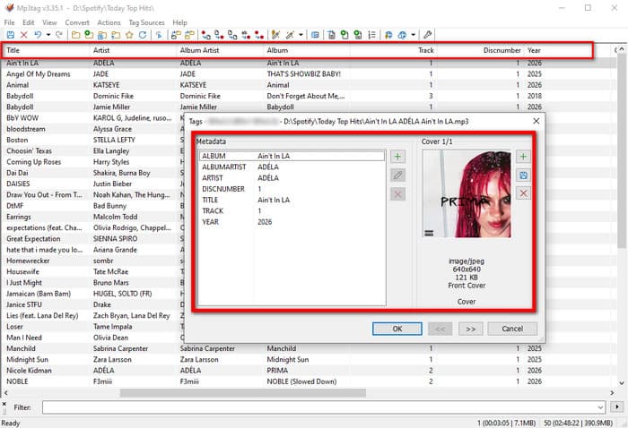Click the PRIMA cover art thumbnail
628x428 pixels.
(x=467, y=193)
